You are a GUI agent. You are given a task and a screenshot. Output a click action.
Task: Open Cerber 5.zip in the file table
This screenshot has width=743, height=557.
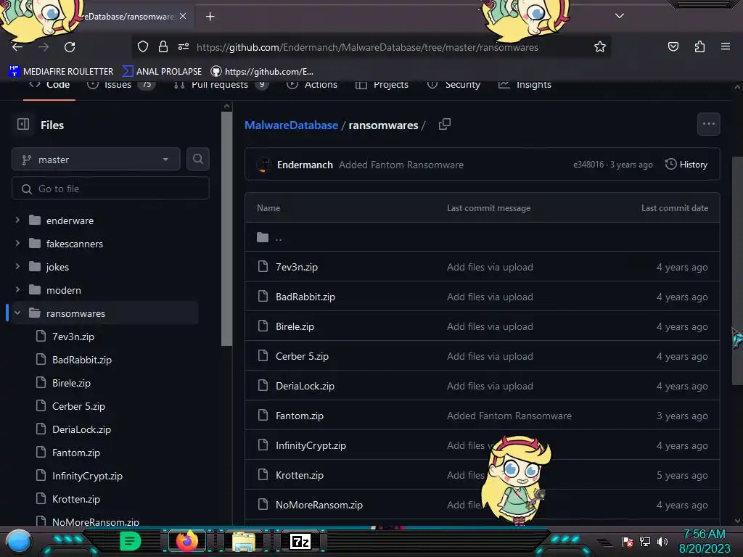pos(302,357)
